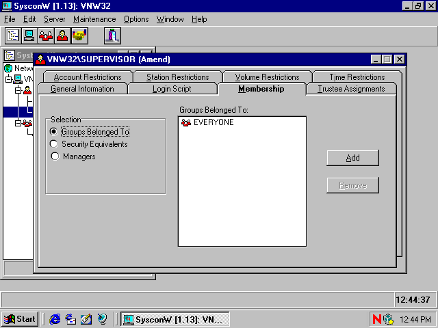Click the SysconW application title icon

[x=7, y=6]
